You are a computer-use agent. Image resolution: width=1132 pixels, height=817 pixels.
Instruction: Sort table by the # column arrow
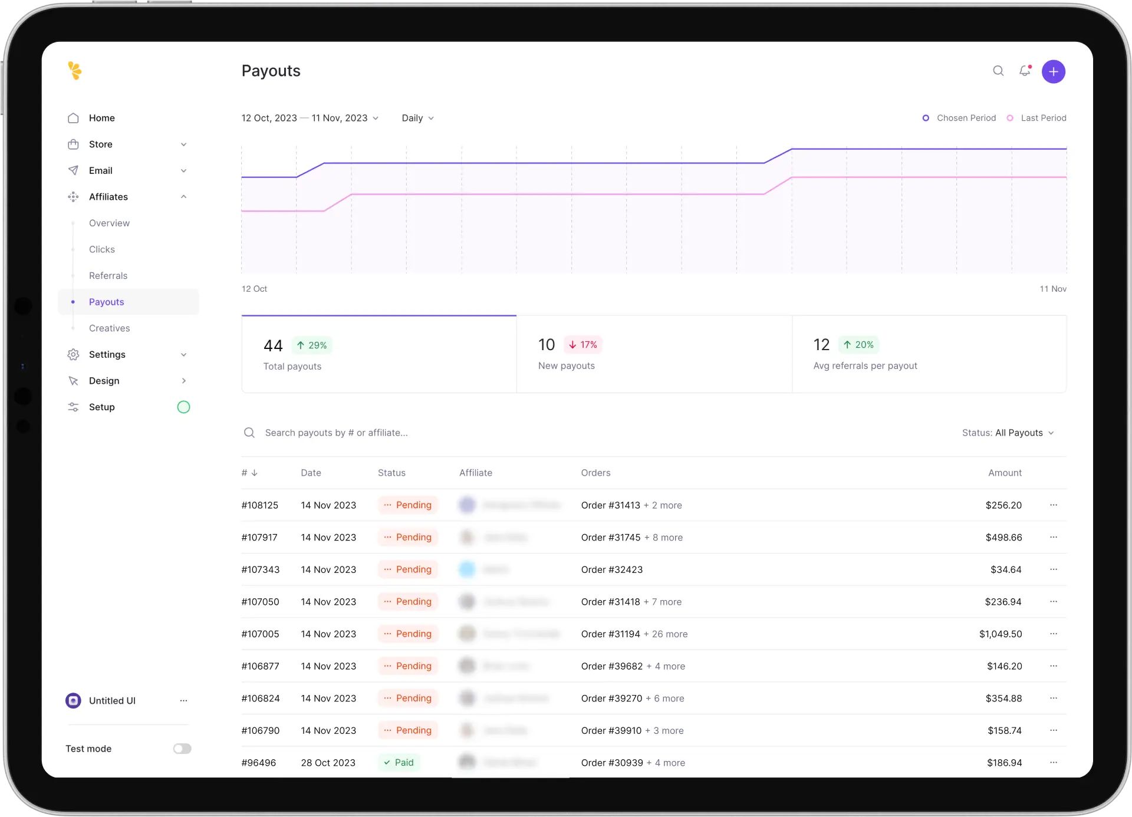click(254, 473)
